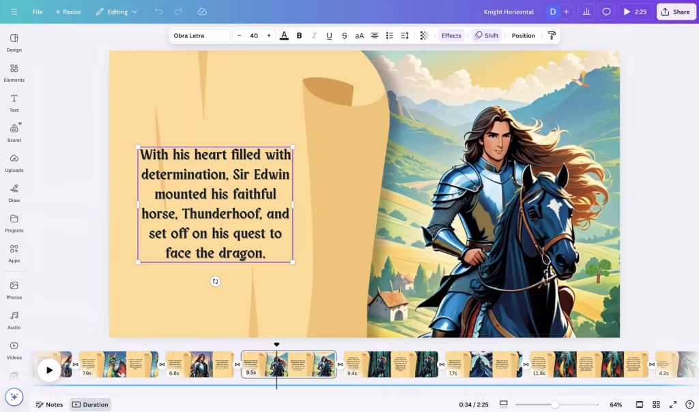Screen dimensions: 699x412
Task: Open the Draw panel
Action: (14, 193)
